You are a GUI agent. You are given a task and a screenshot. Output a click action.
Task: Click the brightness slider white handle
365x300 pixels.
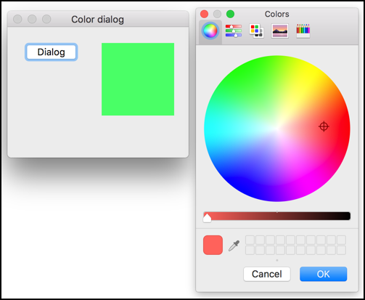point(207,218)
